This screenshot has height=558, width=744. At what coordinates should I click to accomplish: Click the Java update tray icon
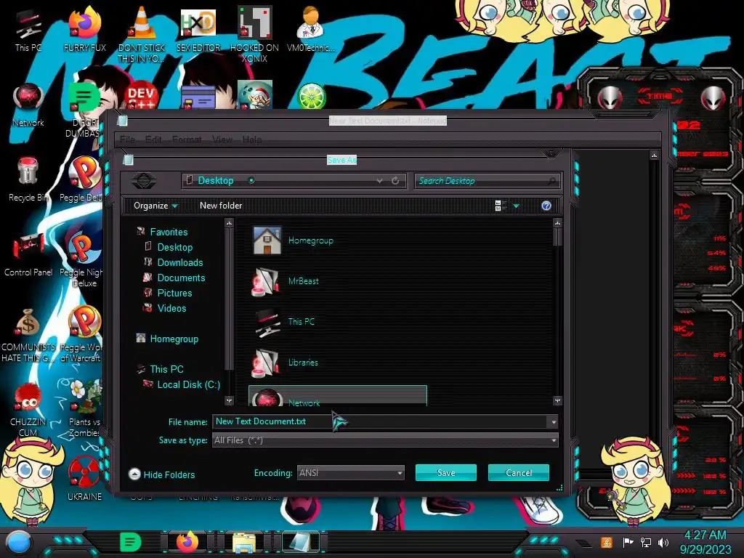click(607, 542)
